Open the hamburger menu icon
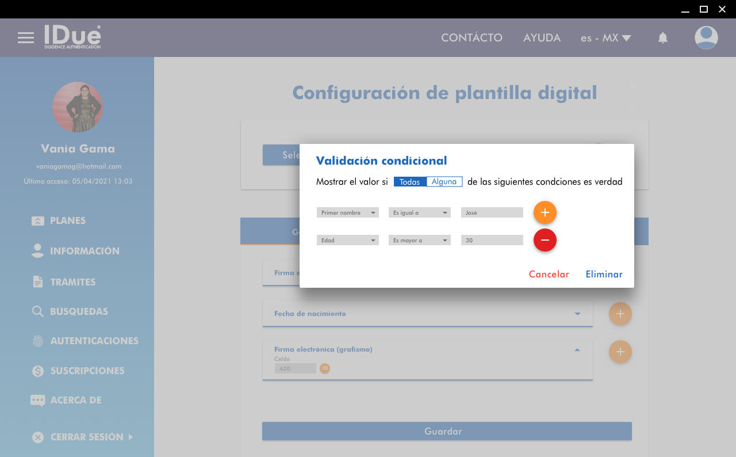 coord(26,38)
